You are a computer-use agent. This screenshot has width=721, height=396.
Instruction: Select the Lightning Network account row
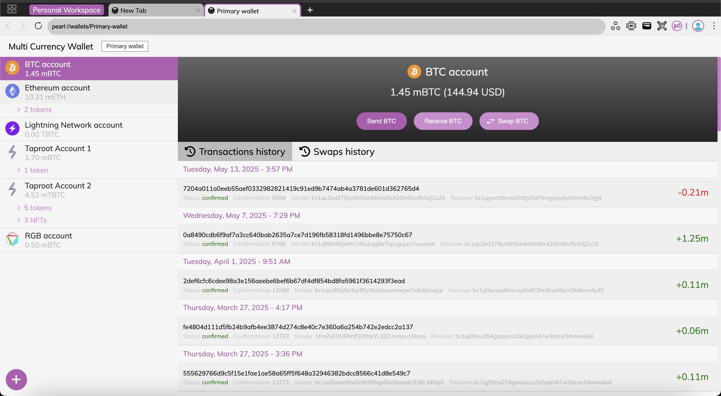(89, 129)
